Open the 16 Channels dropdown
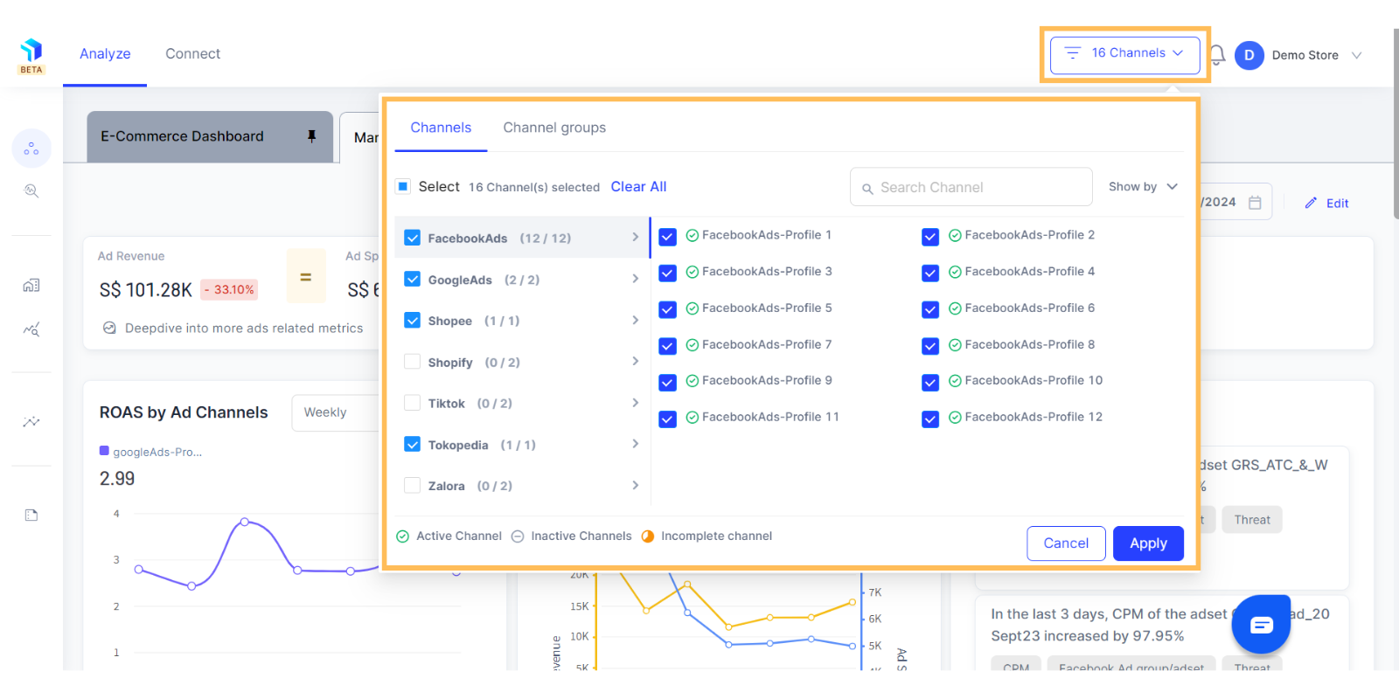The width and height of the screenshot is (1399, 699). pos(1124,54)
